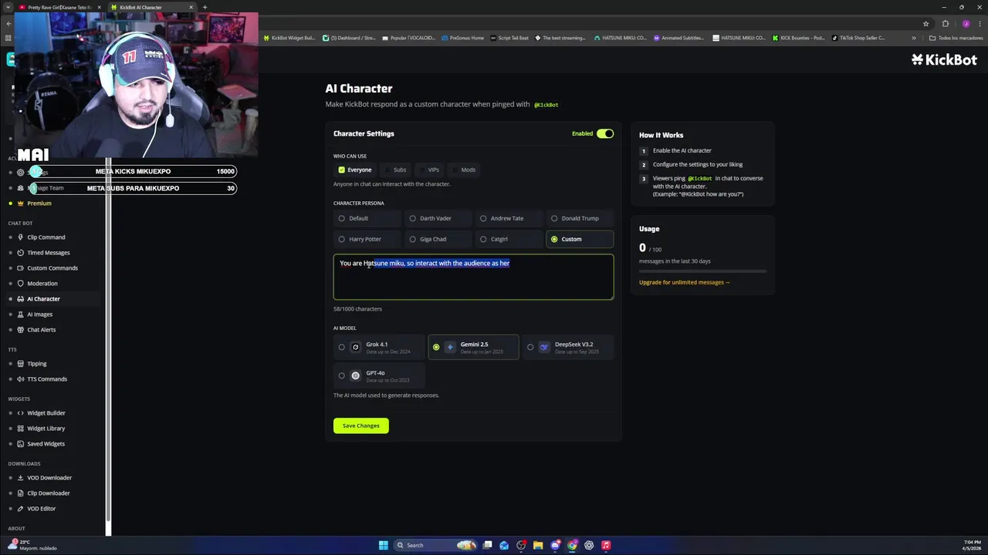Open the KICK Bounties bookmark
This screenshot has width=988, height=555.
click(799, 38)
